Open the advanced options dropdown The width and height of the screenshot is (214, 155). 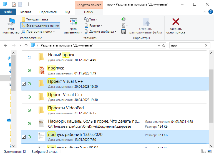tap(124, 25)
